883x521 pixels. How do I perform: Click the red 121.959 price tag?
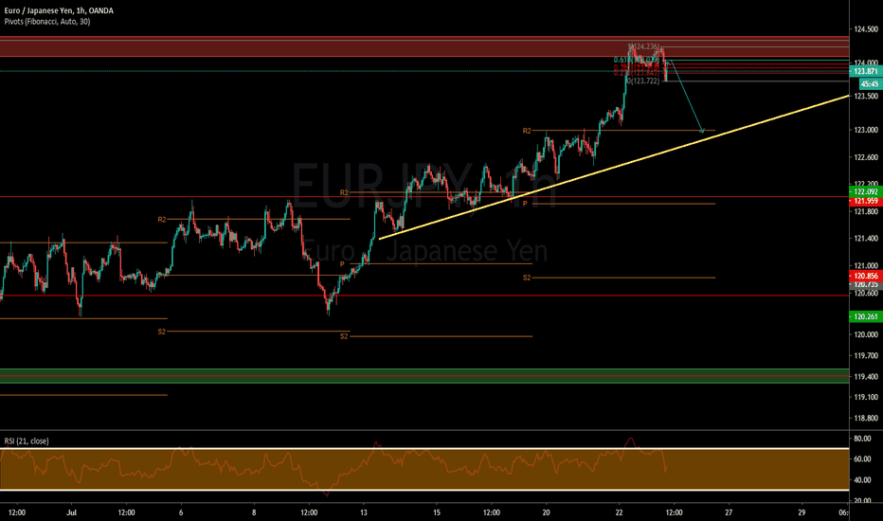coord(866,201)
